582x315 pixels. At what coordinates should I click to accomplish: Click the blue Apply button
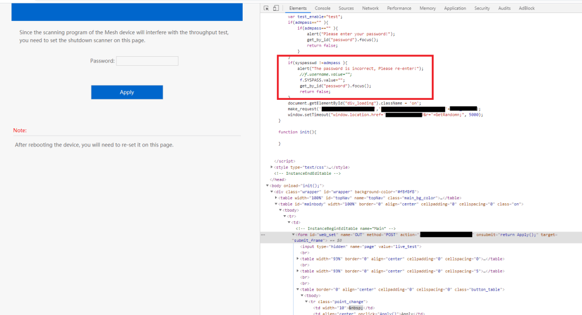point(127,93)
